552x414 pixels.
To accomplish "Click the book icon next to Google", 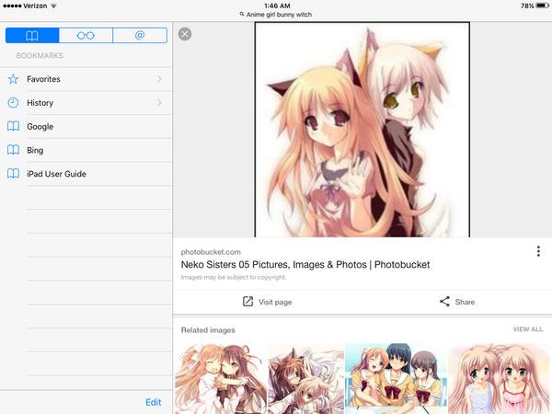I will pyautogui.click(x=14, y=126).
